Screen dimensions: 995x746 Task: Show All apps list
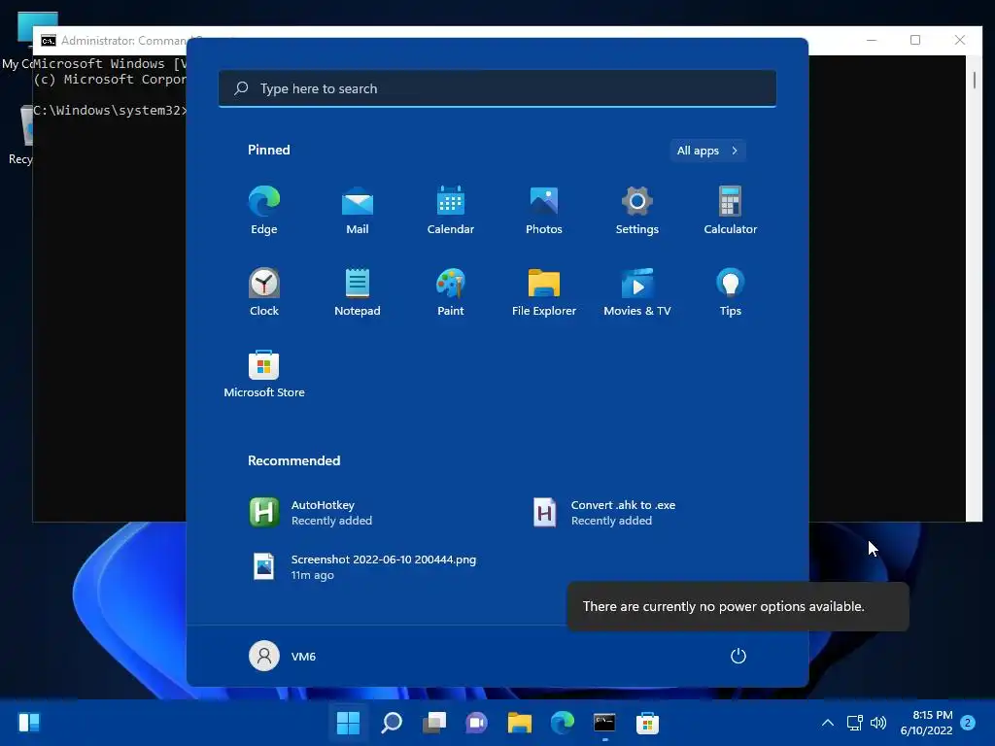tap(707, 151)
